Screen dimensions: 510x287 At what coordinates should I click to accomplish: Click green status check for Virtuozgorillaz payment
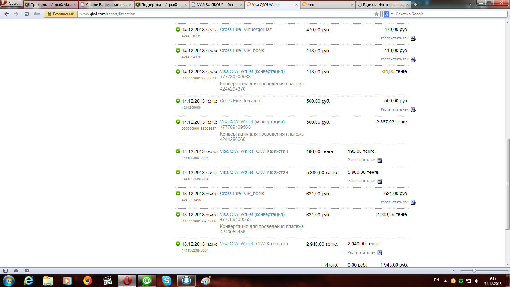[x=178, y=29]
